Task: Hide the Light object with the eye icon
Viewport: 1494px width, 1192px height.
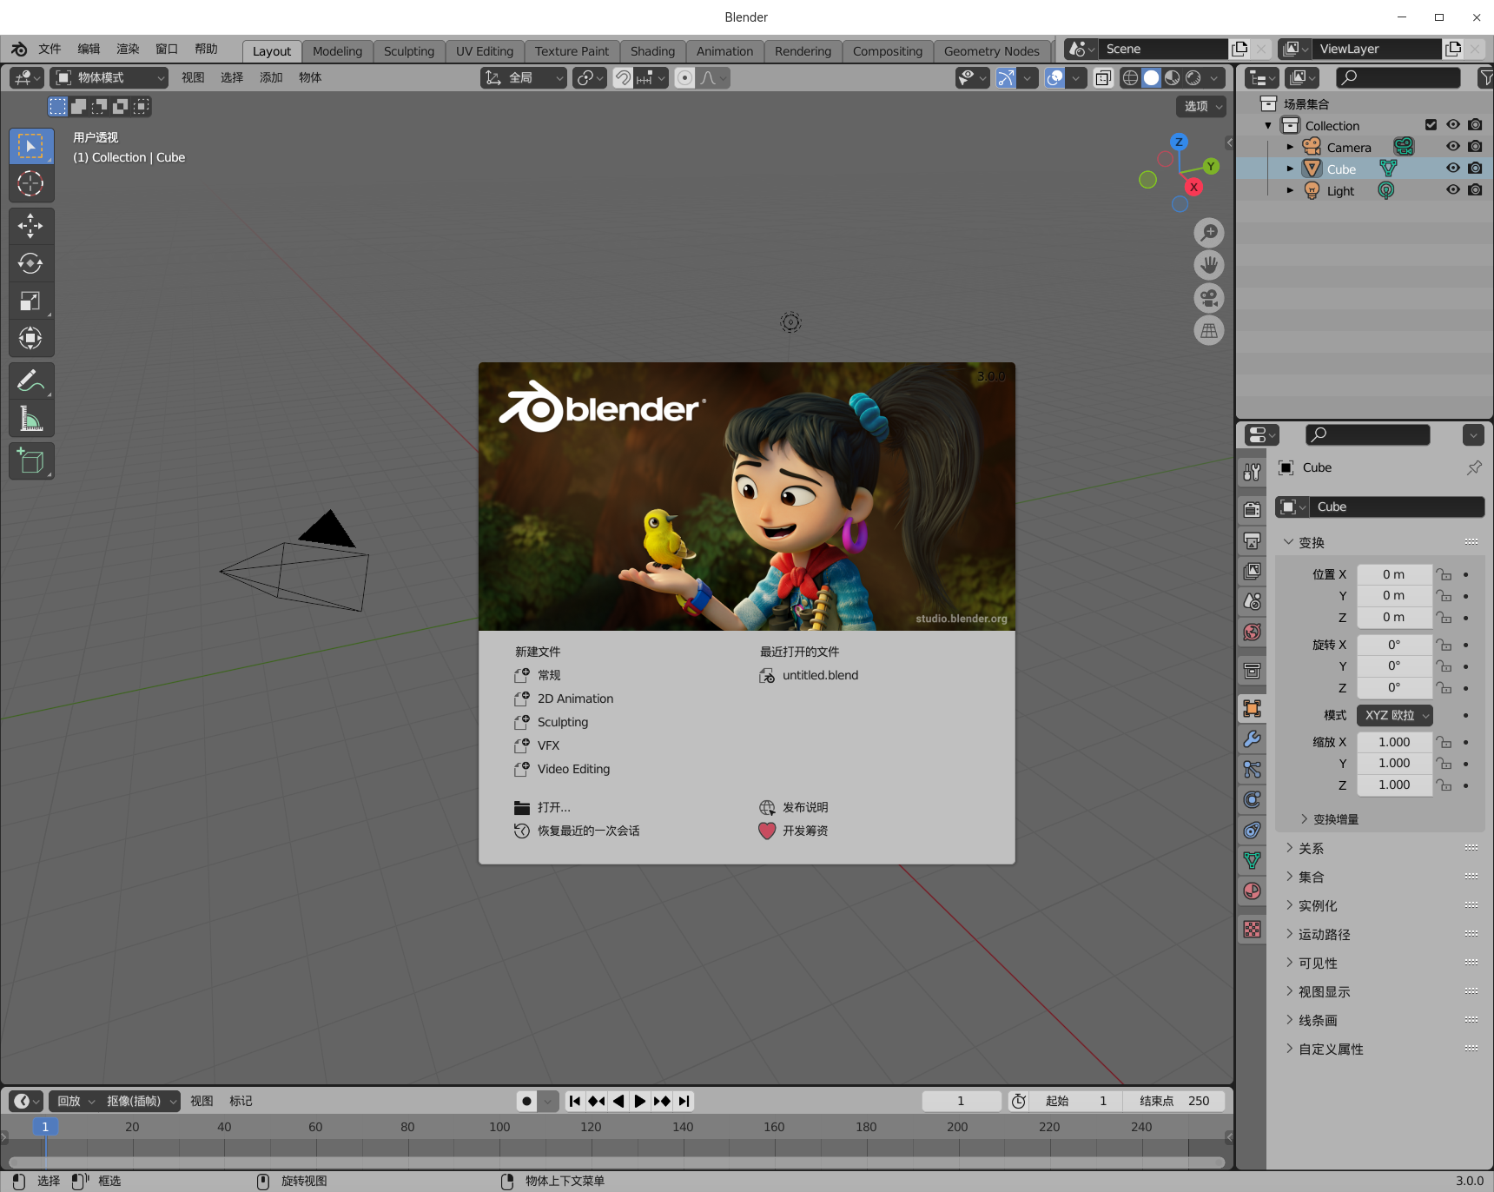Action: [1452, 190]
